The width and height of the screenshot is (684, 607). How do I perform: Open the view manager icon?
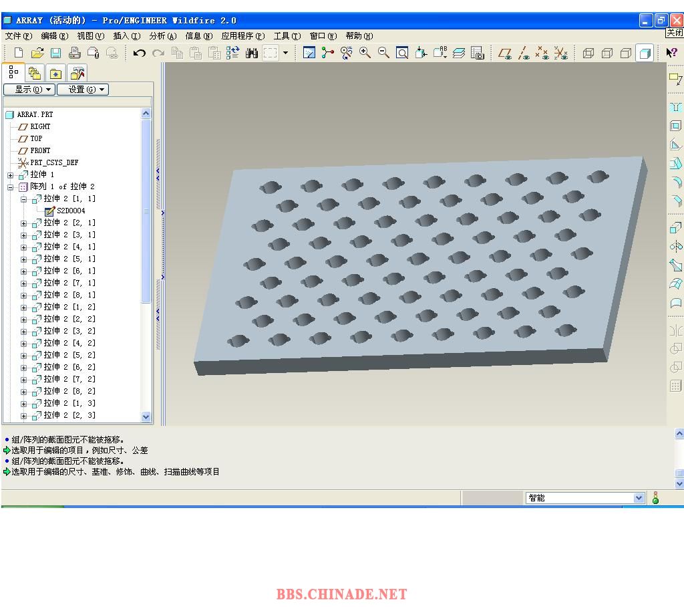[x=478, y=53]
